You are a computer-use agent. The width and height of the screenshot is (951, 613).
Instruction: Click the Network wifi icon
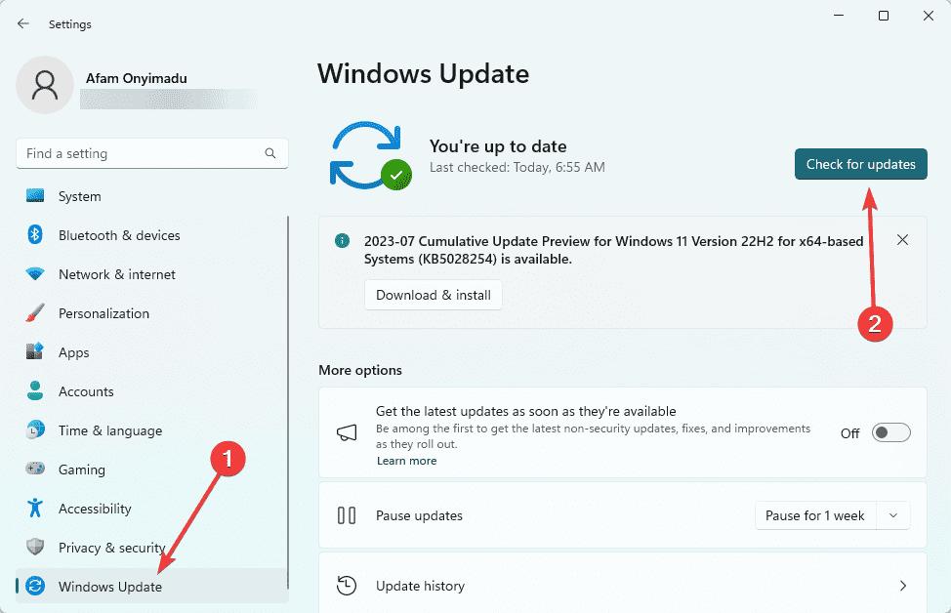(35, 274)
